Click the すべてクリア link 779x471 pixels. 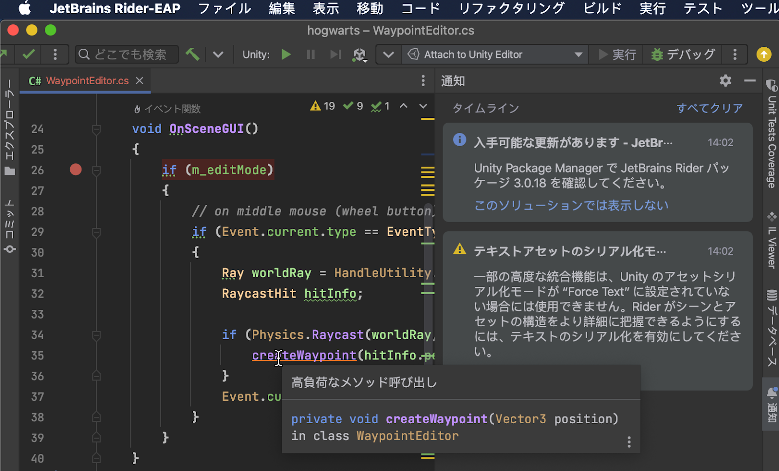click(x=709, y=108)
